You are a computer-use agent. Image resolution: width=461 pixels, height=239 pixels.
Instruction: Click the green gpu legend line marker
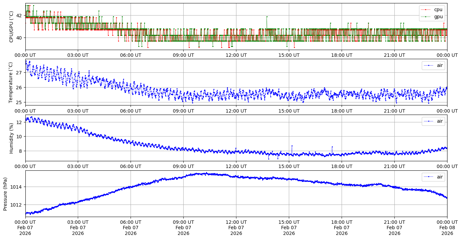click(x=427, y=17)
